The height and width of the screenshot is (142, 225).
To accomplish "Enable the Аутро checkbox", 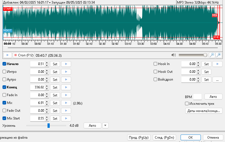I will tap(4, 79).
